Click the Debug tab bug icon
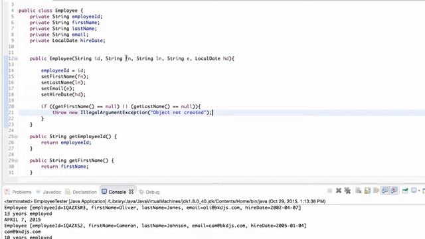Screen dimensions: 425x239 (x=141, y=192)
